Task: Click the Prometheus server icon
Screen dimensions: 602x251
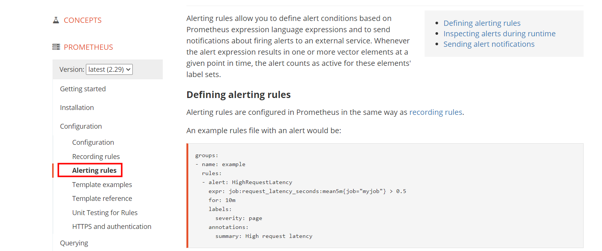Action: pyautogui.click(x=56, y=47)
